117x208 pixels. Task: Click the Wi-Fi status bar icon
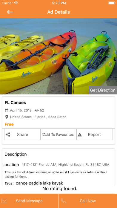[16, 3]
